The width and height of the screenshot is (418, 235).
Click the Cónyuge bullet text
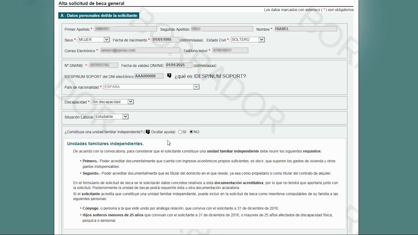181,208
